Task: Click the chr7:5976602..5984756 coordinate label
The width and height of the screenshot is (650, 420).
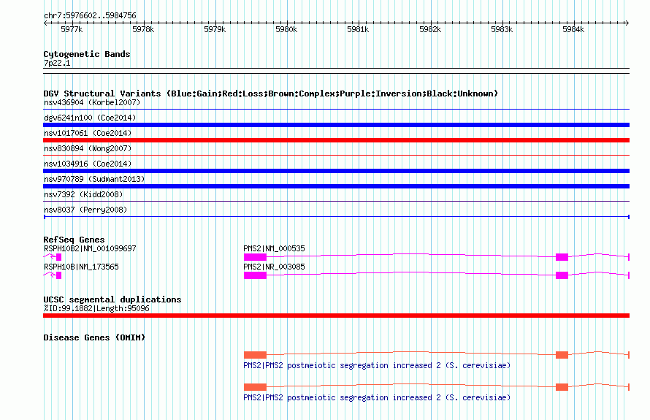Action: click(90, 15)
